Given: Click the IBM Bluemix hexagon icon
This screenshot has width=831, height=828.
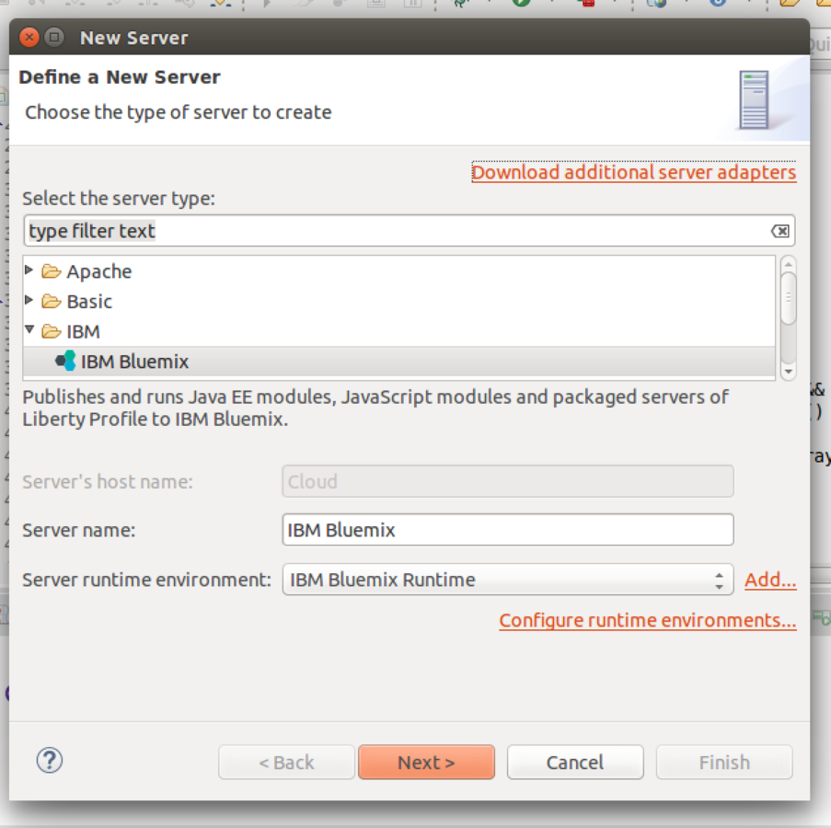Looking at the screenshot, I should 65,362.
